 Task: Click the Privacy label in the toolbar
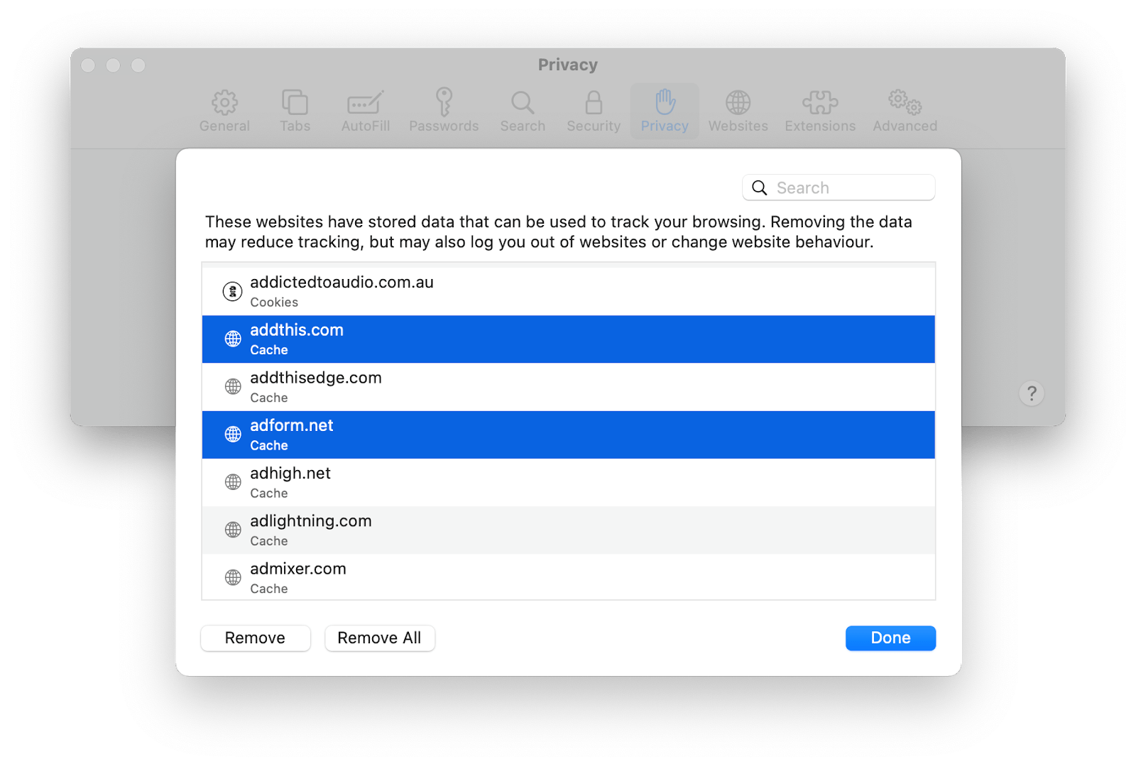665,126
